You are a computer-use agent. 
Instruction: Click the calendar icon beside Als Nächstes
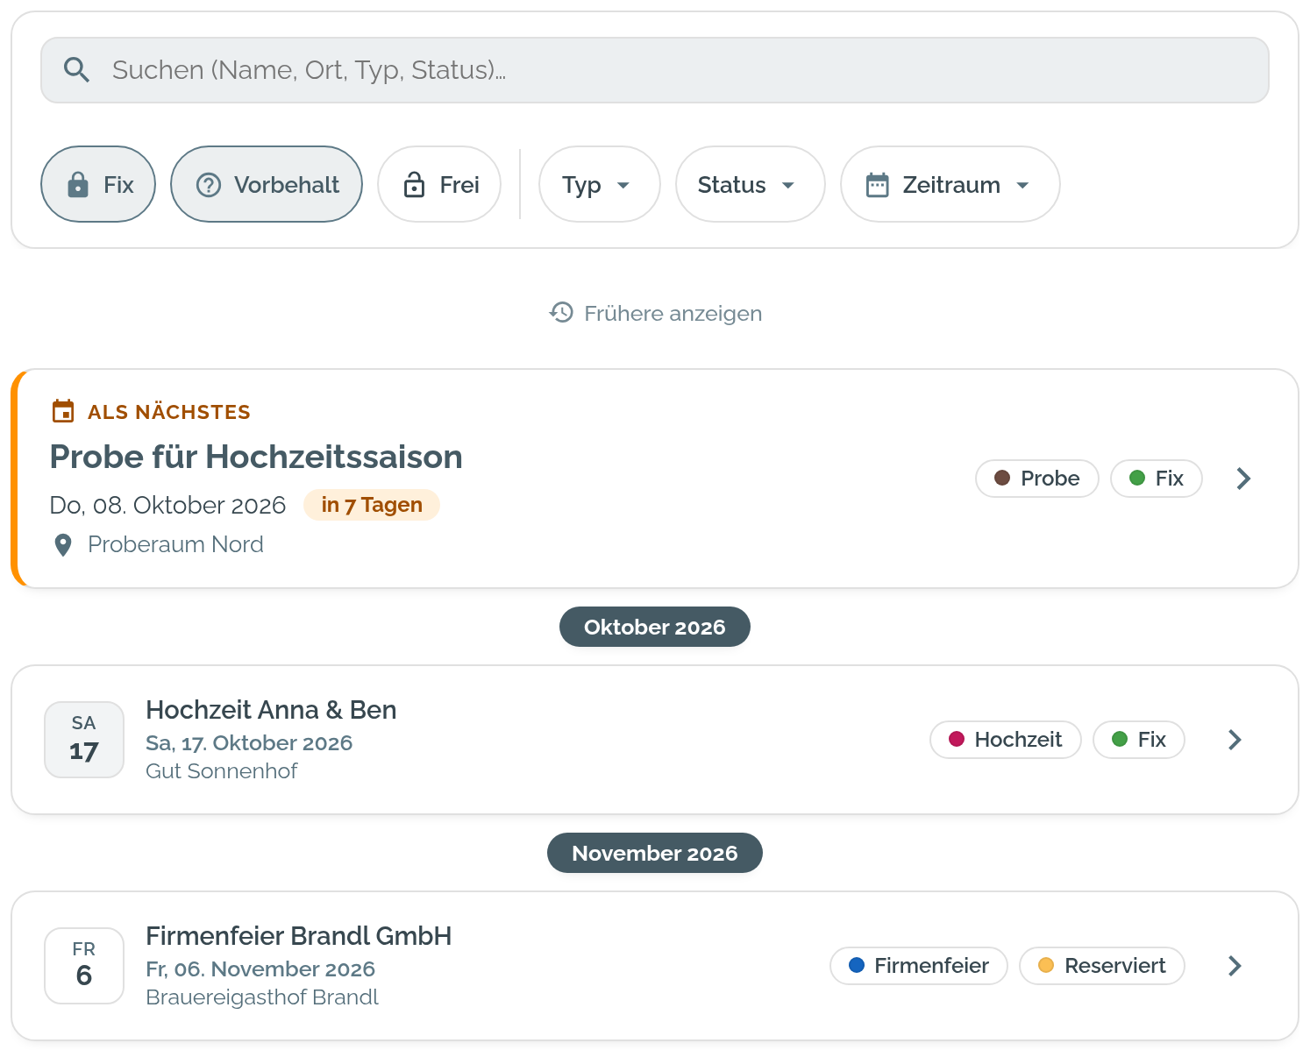[x=63, y=411]
